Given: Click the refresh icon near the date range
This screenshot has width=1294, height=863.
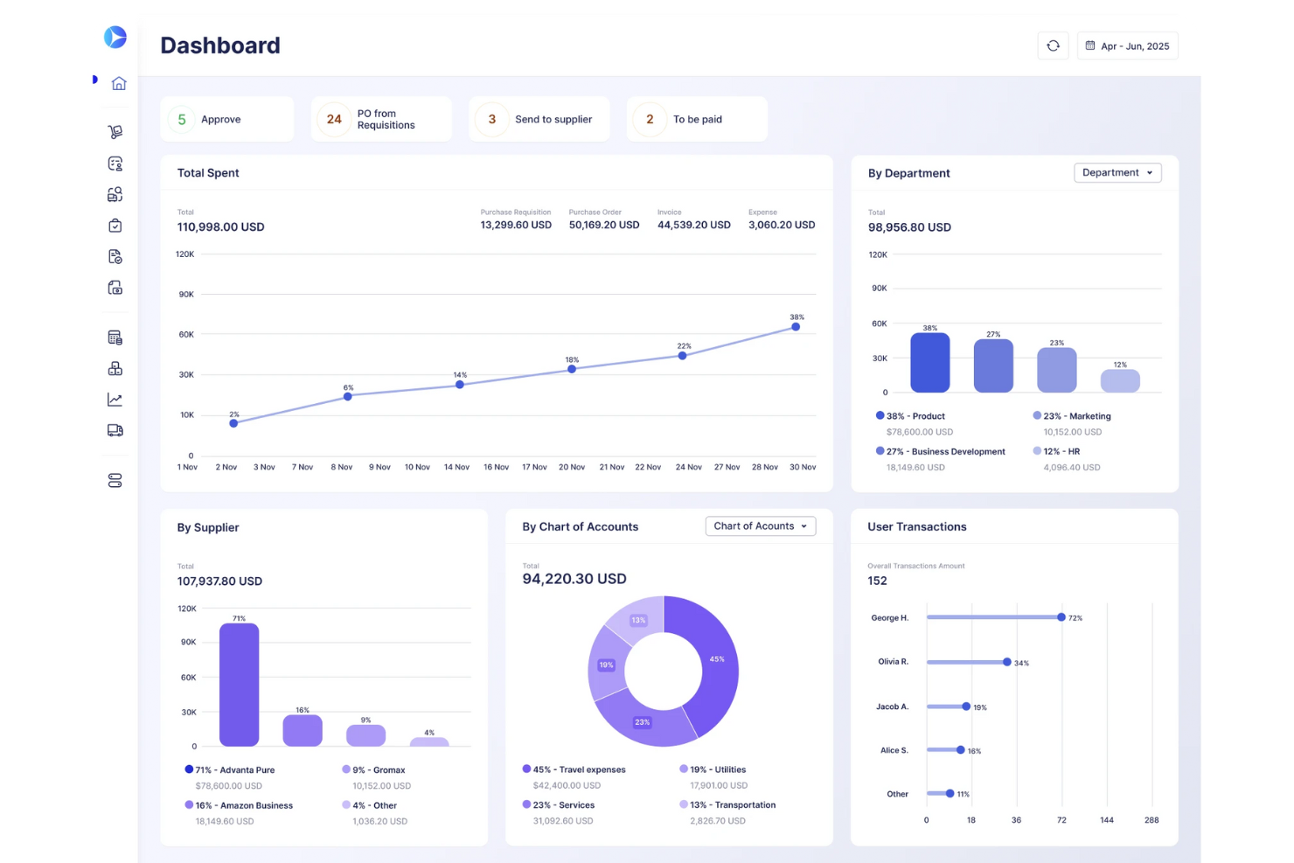Looking at the screenshot, I should 1053,45.
